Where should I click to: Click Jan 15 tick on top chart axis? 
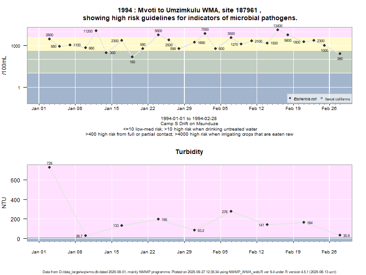[x=112, y=109]
